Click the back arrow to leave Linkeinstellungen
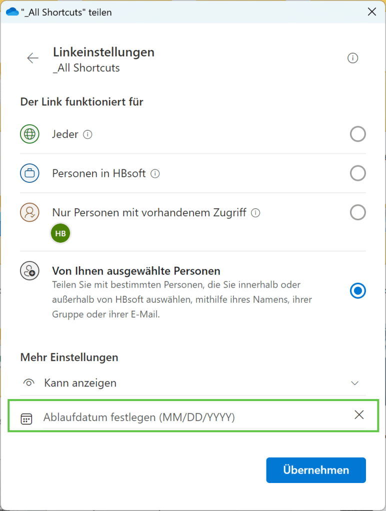The image size is (386, 511). click(x=32, y=58)
